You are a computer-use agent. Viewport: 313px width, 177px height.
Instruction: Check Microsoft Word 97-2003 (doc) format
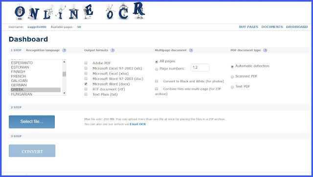pos(86,78)
